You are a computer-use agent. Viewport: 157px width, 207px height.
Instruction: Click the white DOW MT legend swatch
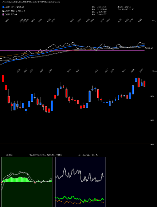3,11
